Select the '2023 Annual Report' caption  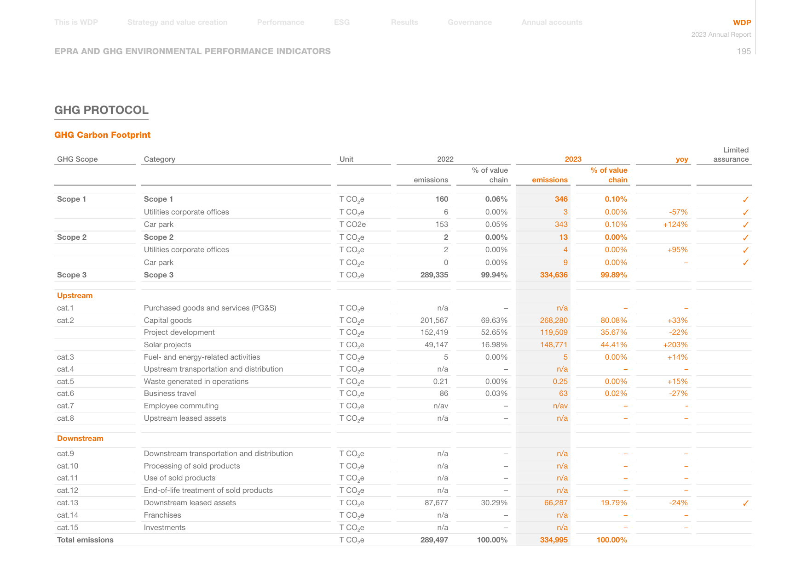[721, 34]
